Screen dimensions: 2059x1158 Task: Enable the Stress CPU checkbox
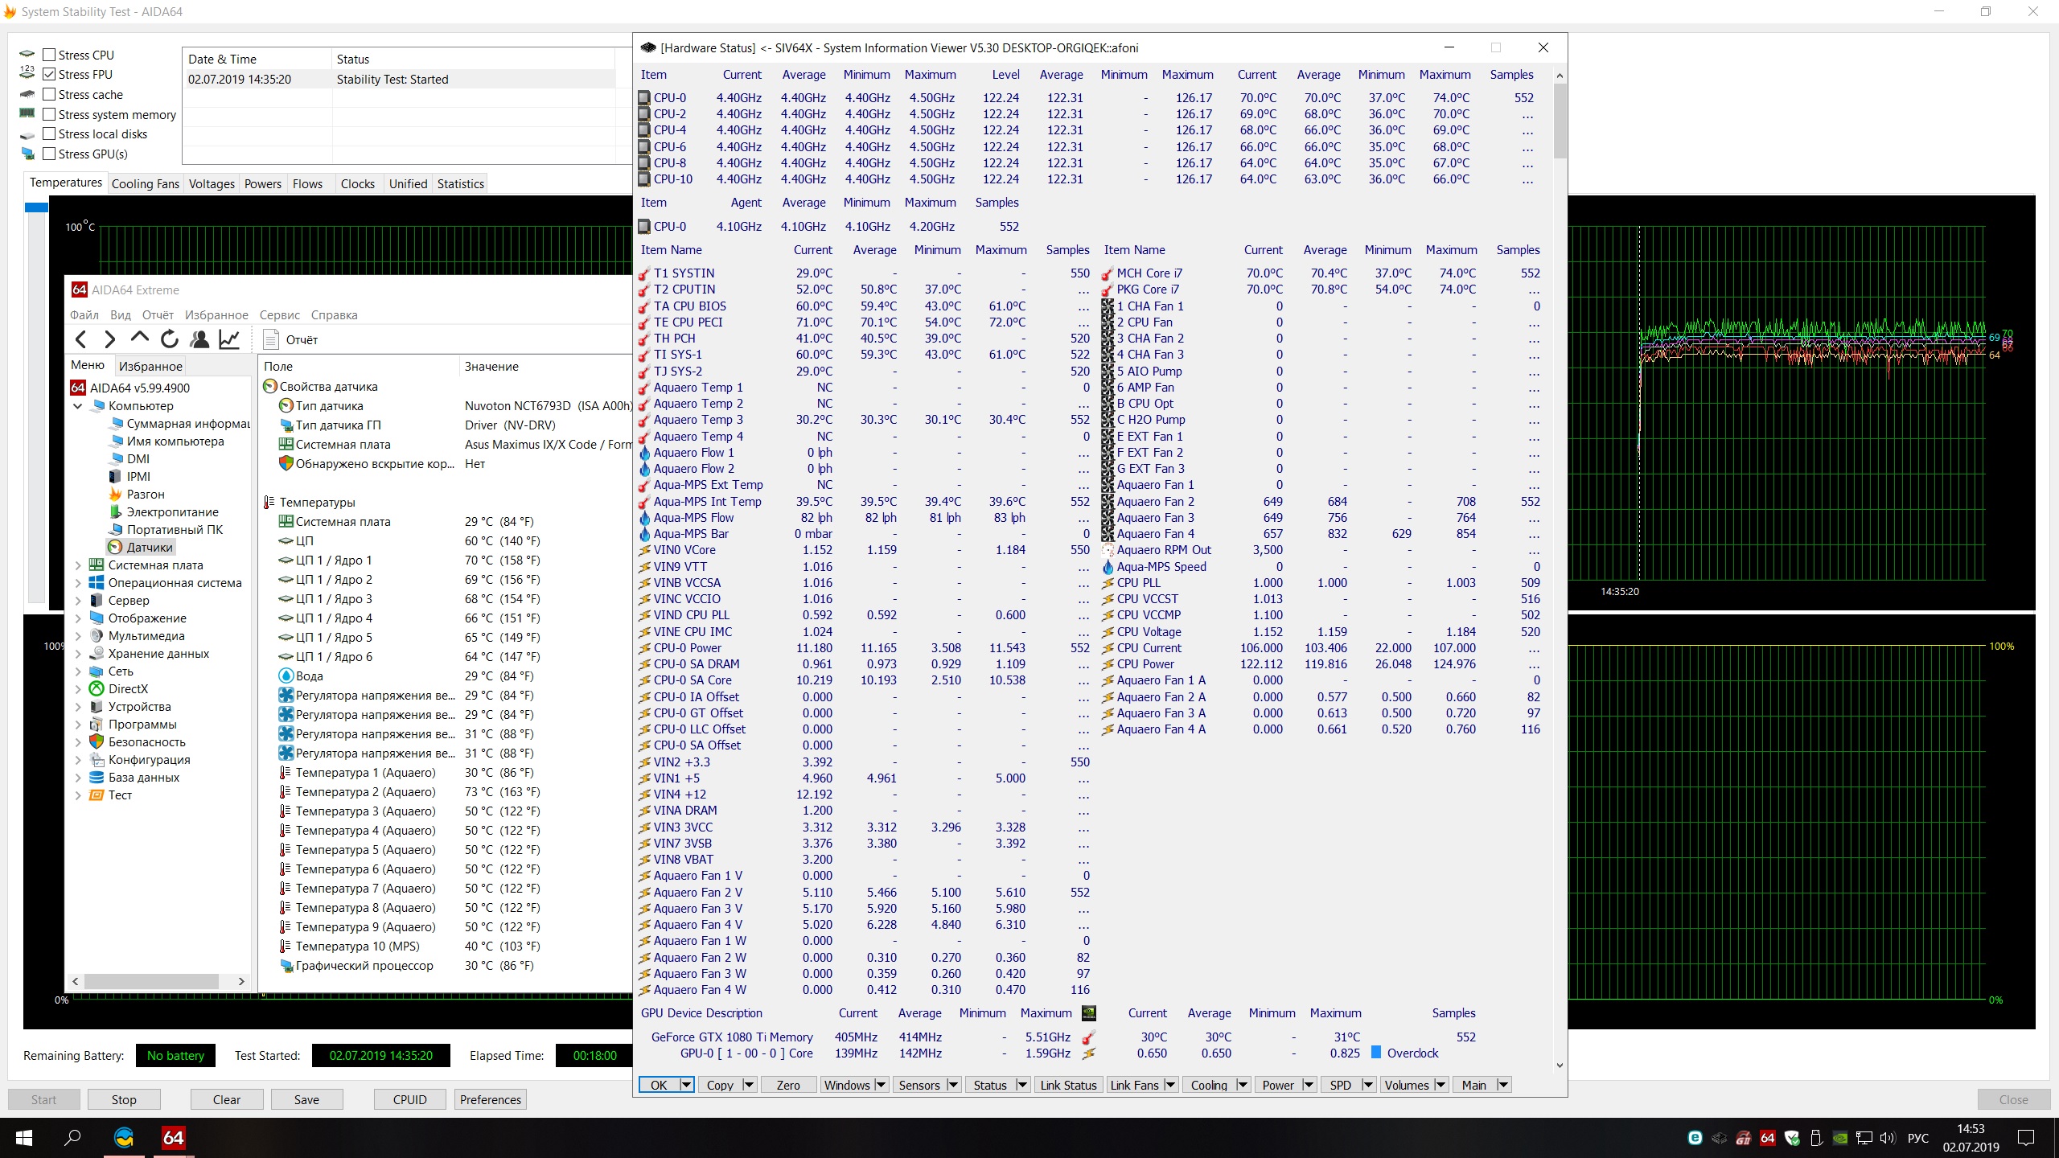pos(50,55)
